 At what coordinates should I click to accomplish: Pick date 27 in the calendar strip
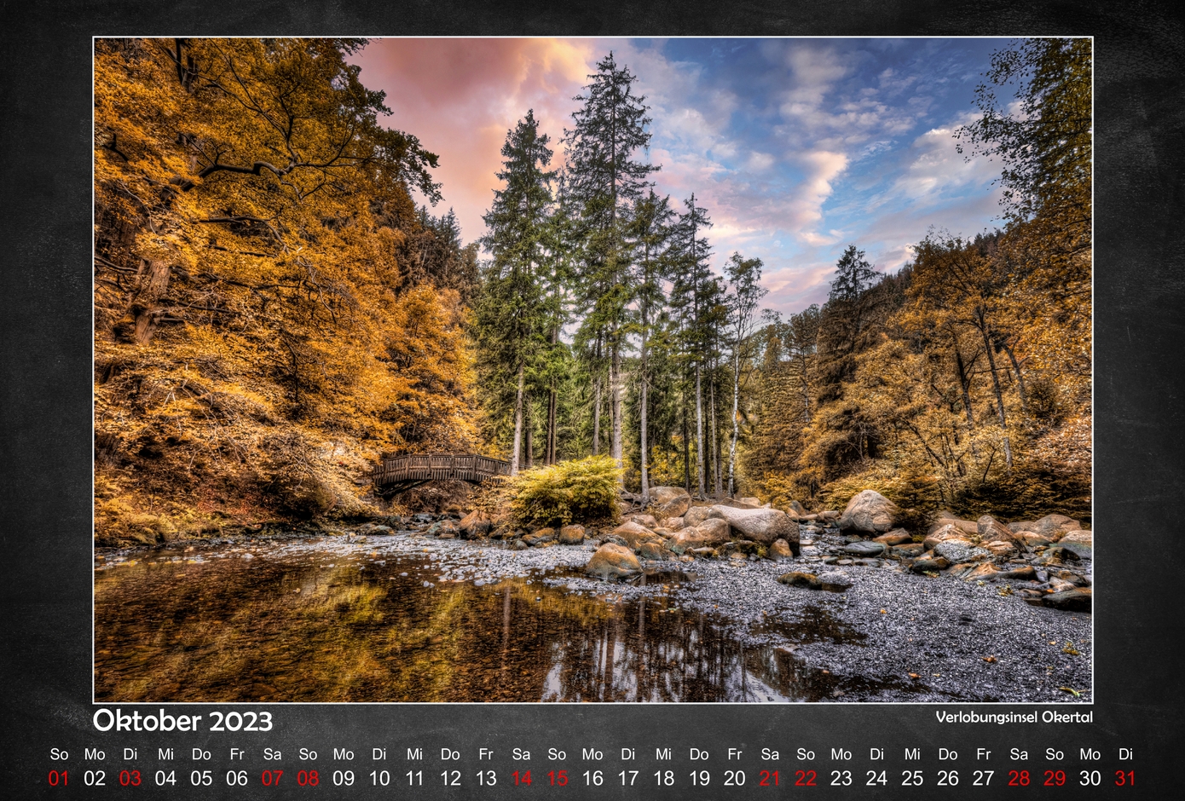click(984, 778)
